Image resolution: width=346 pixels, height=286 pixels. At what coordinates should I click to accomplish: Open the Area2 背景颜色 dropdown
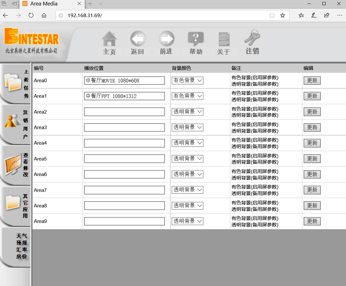click(x=187, y=112)
